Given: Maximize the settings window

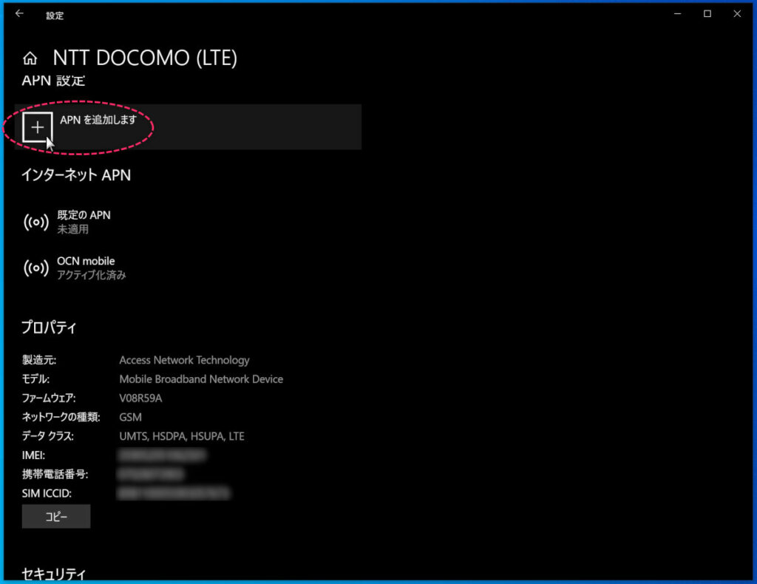Looking at the screenshot, I should click(x=707, y=14).
